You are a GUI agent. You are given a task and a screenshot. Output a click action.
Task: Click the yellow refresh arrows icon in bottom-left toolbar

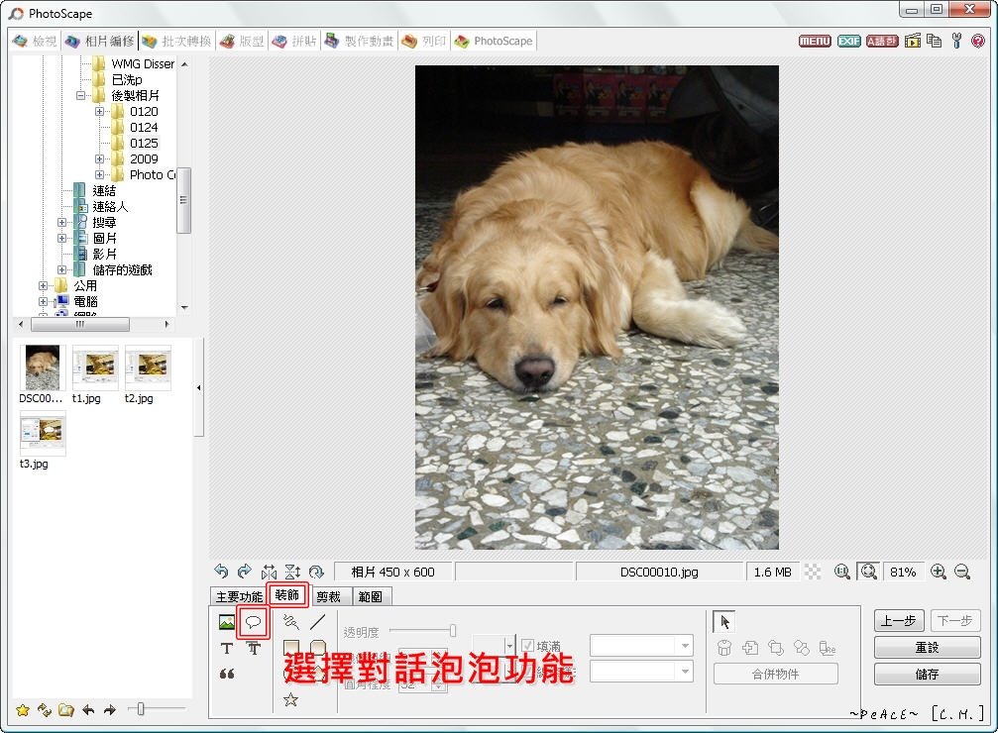(x=45, y=709)
